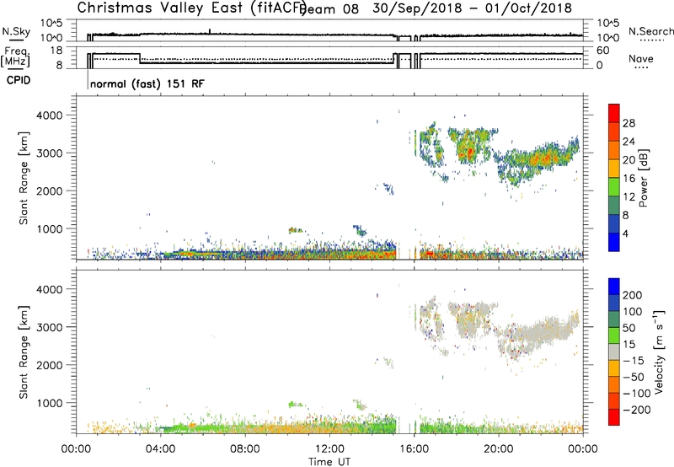This screenshot has height=467, width=674.
Task: Click dark green Power segment between 8 and 12
Action: [x=614, y=205]
